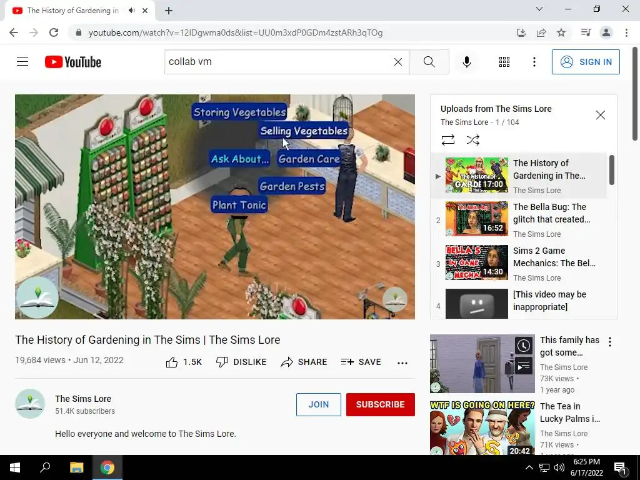Toggle shuffle playlist

click(x=472, y=140)
